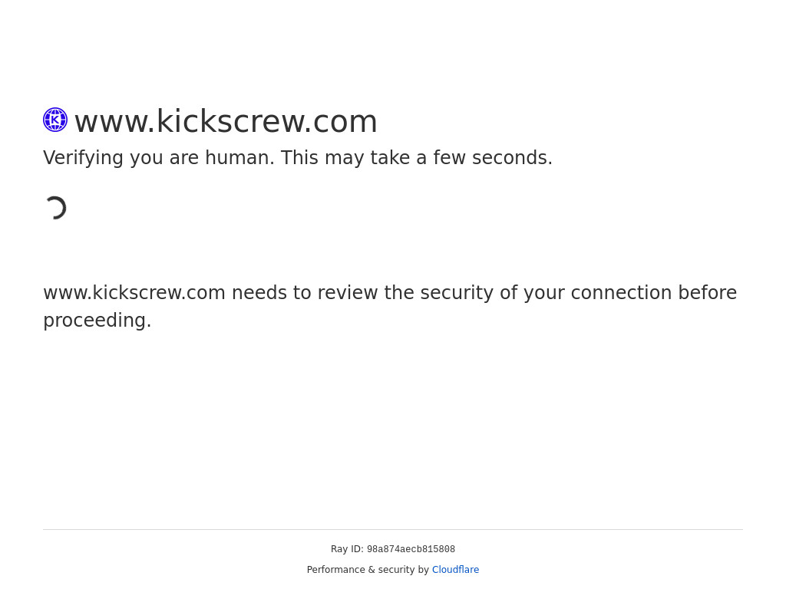This screenshot has width=786, height=589.
Task: Click the word "Performance" in the footer
Action: 335,570
